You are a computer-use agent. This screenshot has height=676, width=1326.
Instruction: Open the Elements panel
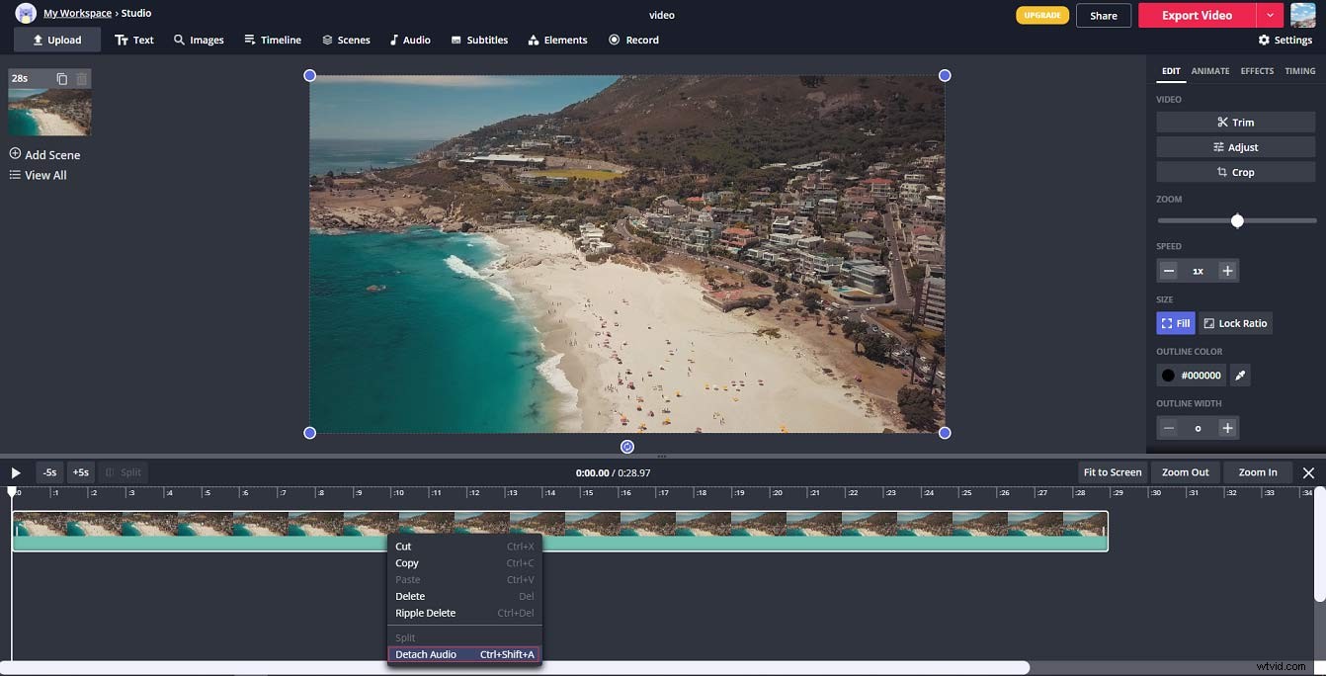(x=557, y=40)
